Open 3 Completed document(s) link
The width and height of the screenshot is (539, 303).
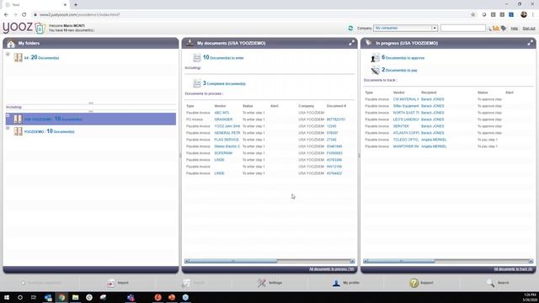(224, 83)
